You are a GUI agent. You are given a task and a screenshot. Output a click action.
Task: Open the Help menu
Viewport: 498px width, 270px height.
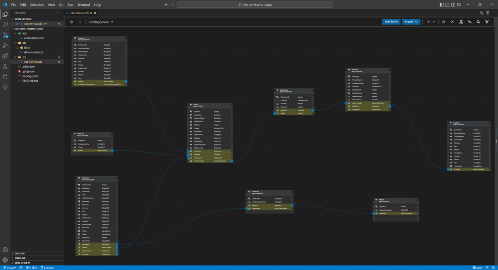point(97,5)
